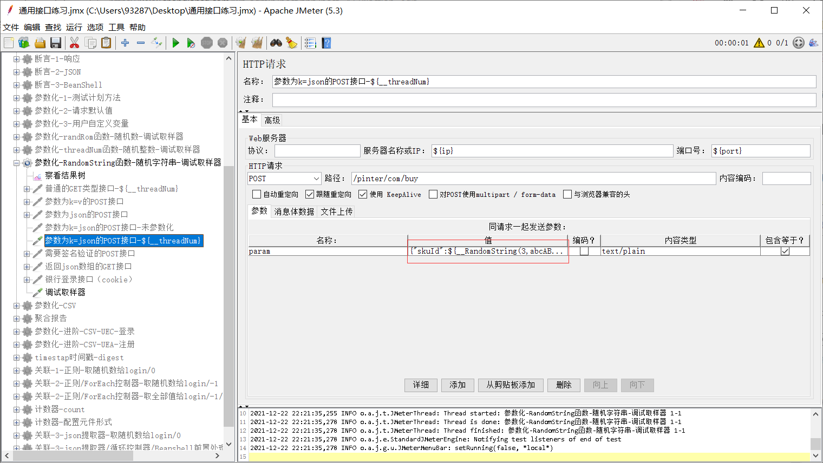Open the Help book icon
823x463 pixels.
(x=326, y=43)
